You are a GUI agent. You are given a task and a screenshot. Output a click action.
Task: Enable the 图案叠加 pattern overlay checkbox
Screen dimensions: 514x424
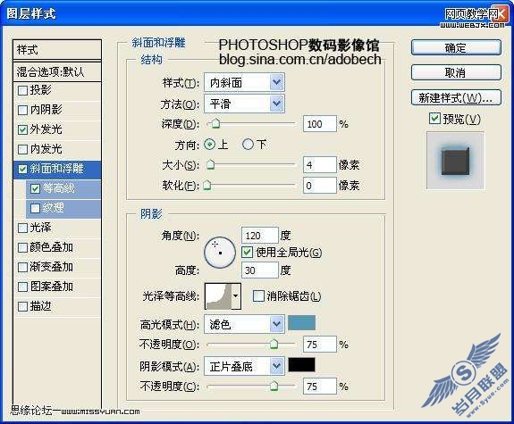tap(22, 287)
